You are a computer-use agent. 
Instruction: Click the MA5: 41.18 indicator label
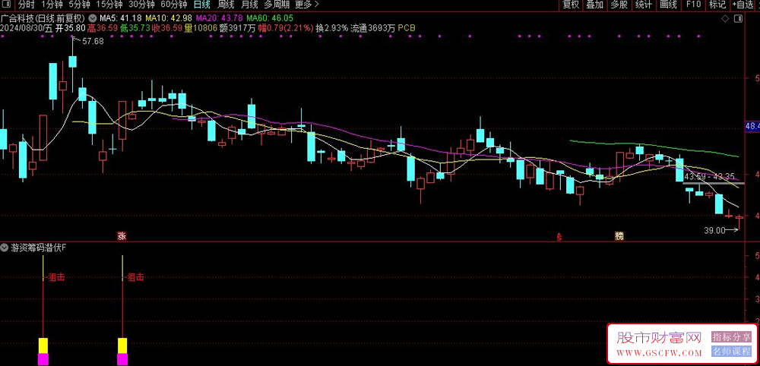click(x=121, y=18)
